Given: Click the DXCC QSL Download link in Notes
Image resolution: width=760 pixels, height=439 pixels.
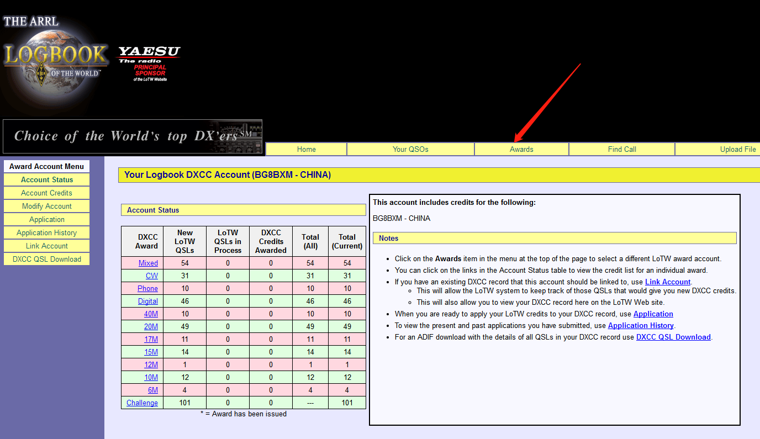Looking at the screenshot, I should [673, 337].
